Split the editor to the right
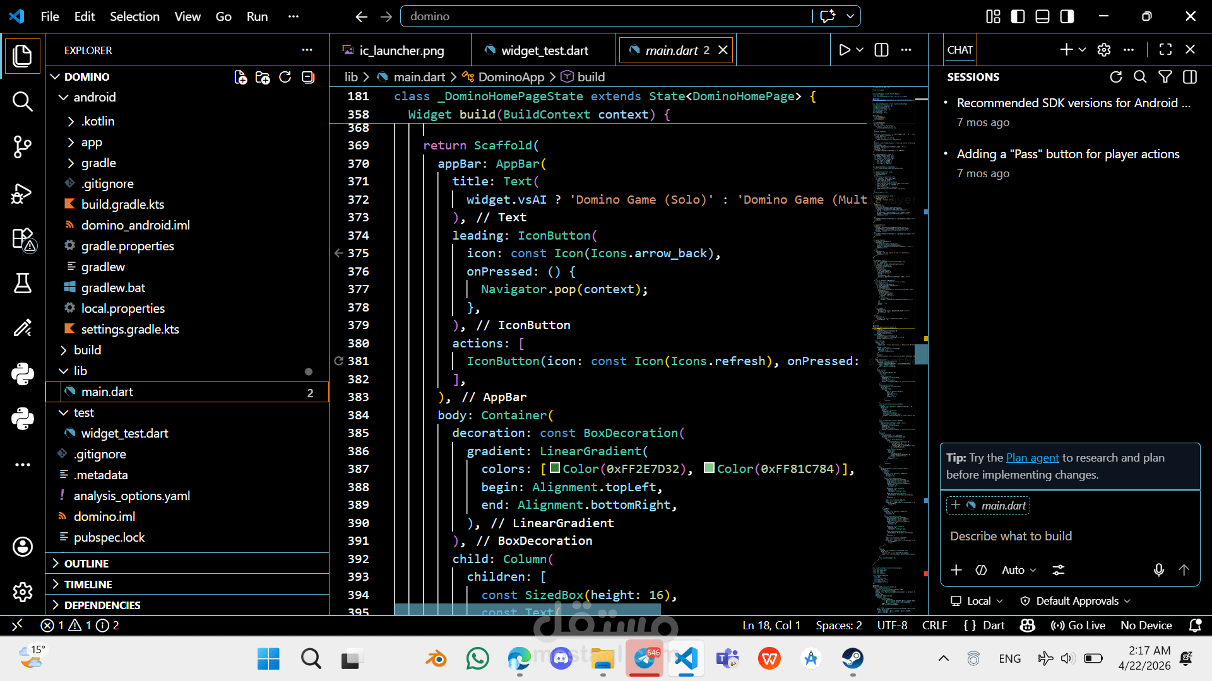 (881, 50)
